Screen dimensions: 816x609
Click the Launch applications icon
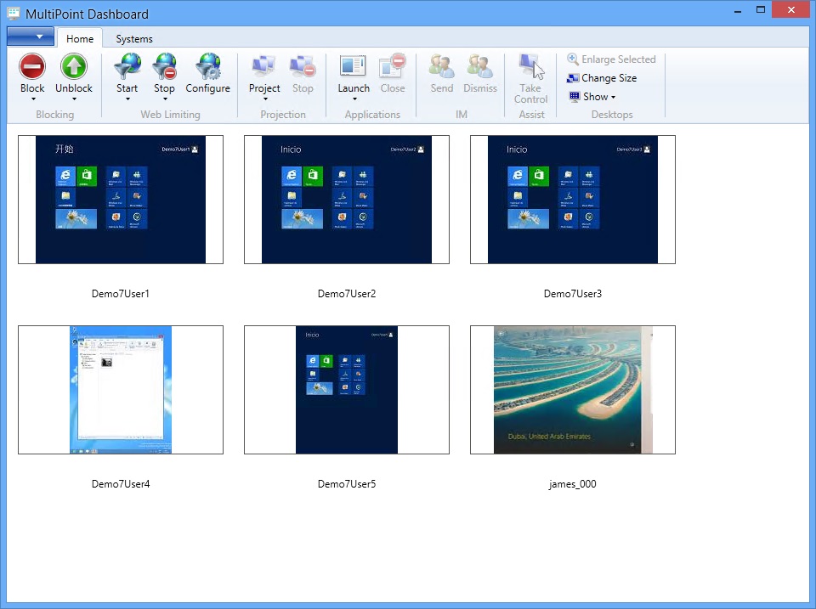click(x=354, y=66)
